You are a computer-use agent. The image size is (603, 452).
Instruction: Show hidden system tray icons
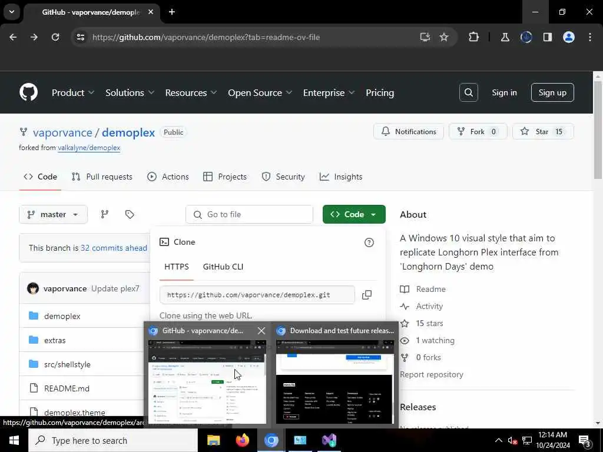pyautogui.click(x=498, y=440)
